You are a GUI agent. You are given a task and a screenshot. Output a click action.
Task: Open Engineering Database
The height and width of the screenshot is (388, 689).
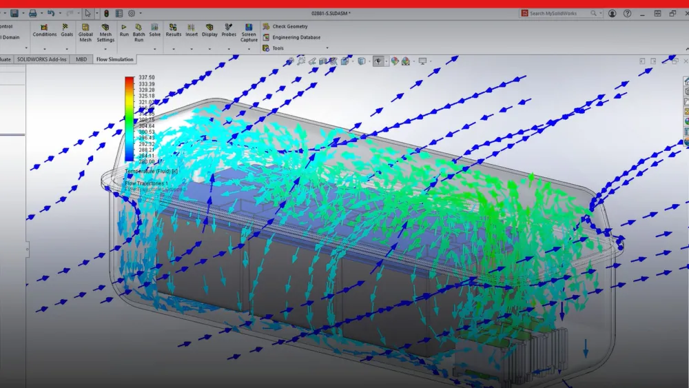click(x=291, y=37)
